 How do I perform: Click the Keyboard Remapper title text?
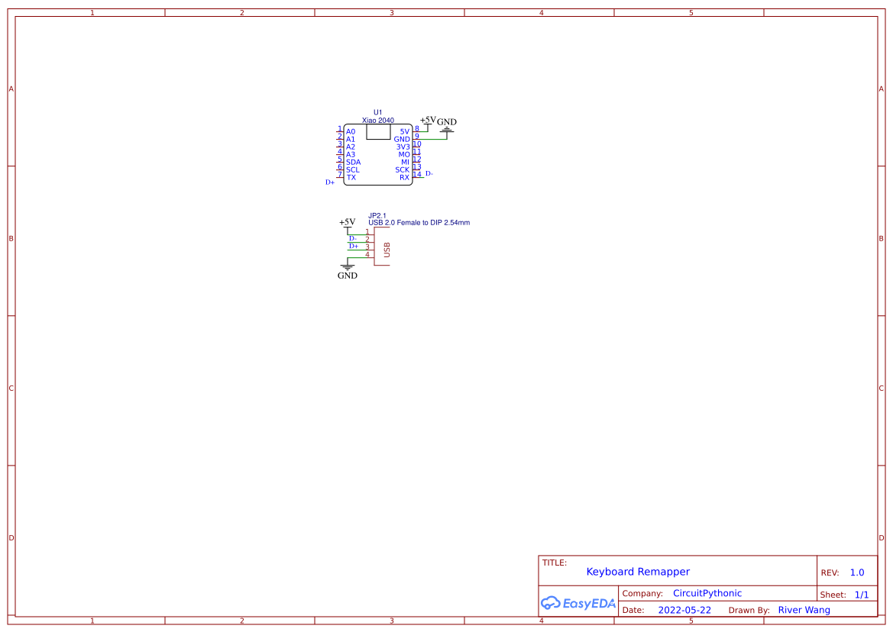click(639, 571)
